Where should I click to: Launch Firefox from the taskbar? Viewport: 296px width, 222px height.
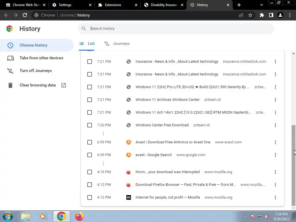click(x=79, y=216)
